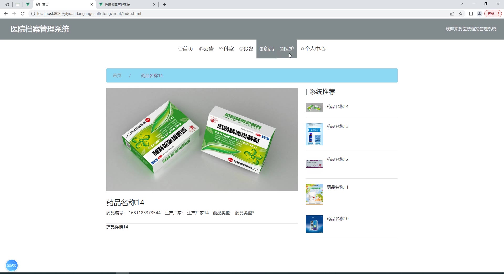Click the 药品名称10 recommendation title
The image size is (504, 274).
(x=338, y=218)
